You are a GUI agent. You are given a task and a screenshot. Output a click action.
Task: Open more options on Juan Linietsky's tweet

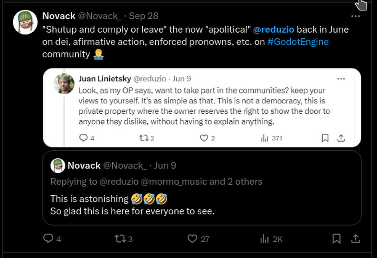tap(341, 79)
